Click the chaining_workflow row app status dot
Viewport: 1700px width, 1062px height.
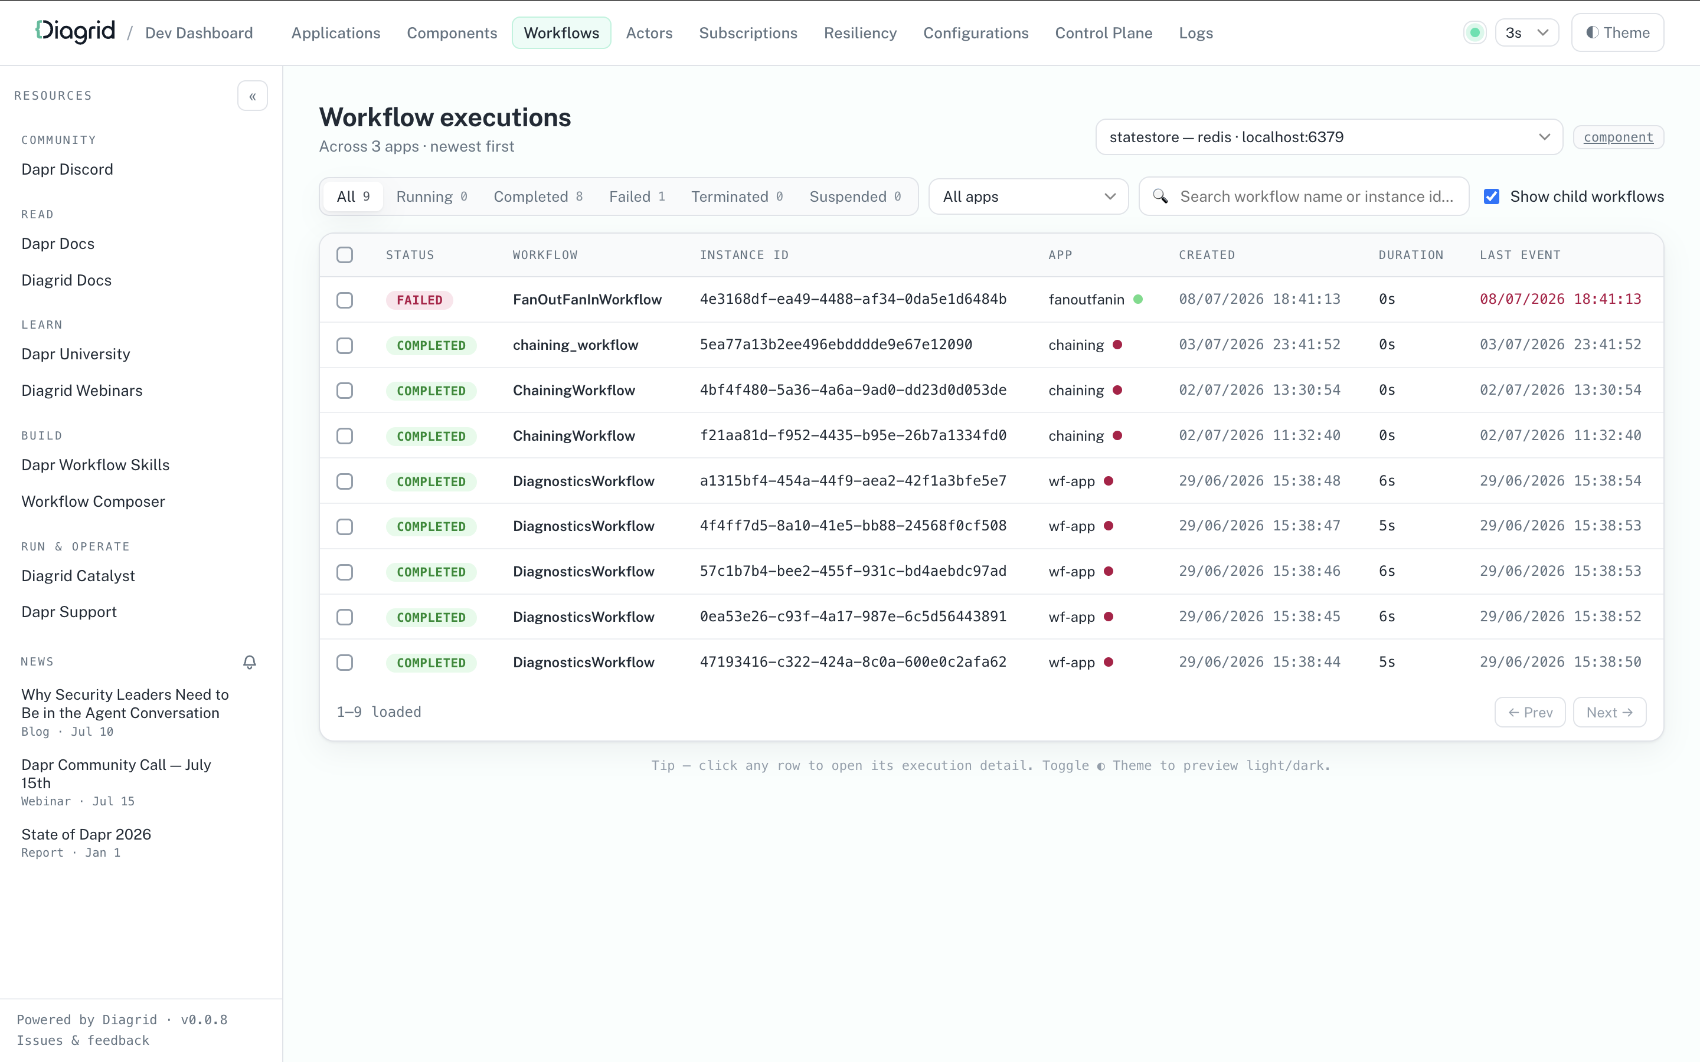(x=1117, y=345)
